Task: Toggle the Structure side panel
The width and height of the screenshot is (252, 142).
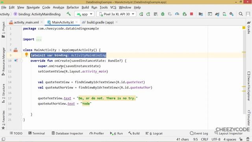Action: coord(4,93)
